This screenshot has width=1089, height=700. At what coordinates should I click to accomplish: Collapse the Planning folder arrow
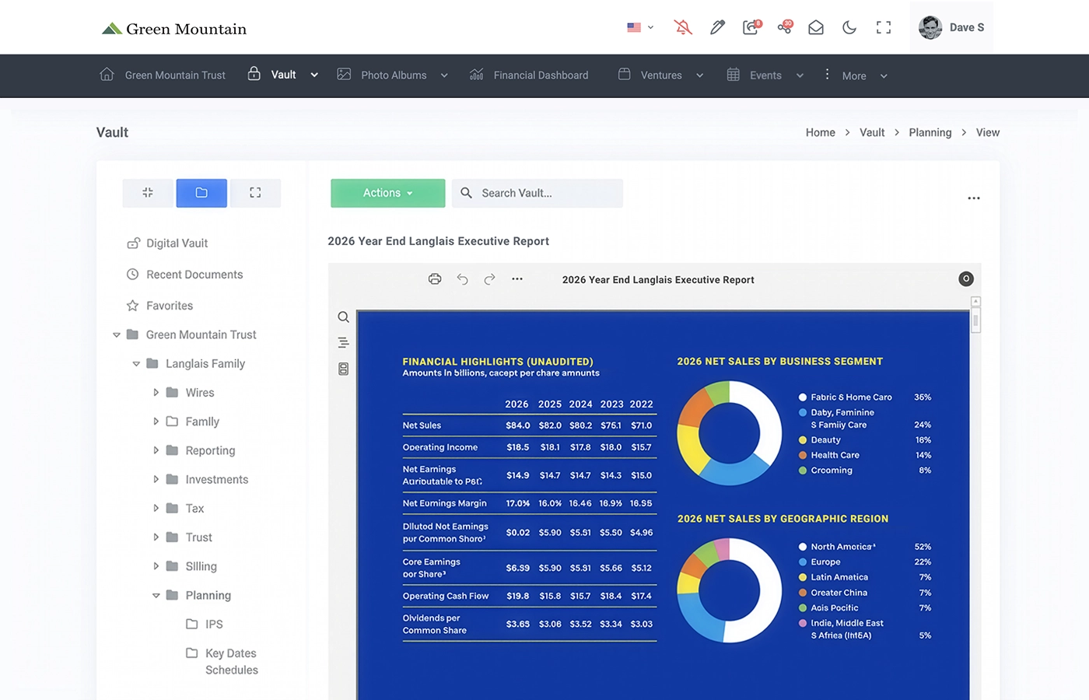[156, 596]
